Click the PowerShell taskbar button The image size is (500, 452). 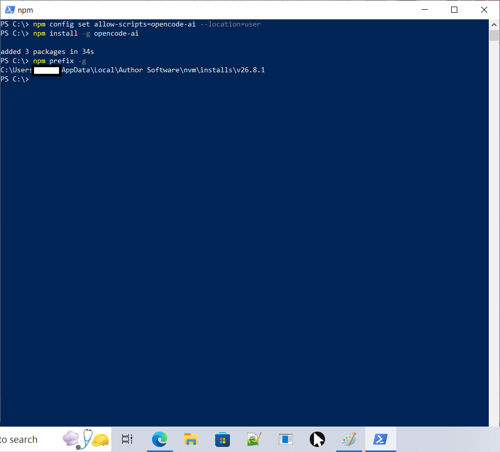(x=380, y=439)
